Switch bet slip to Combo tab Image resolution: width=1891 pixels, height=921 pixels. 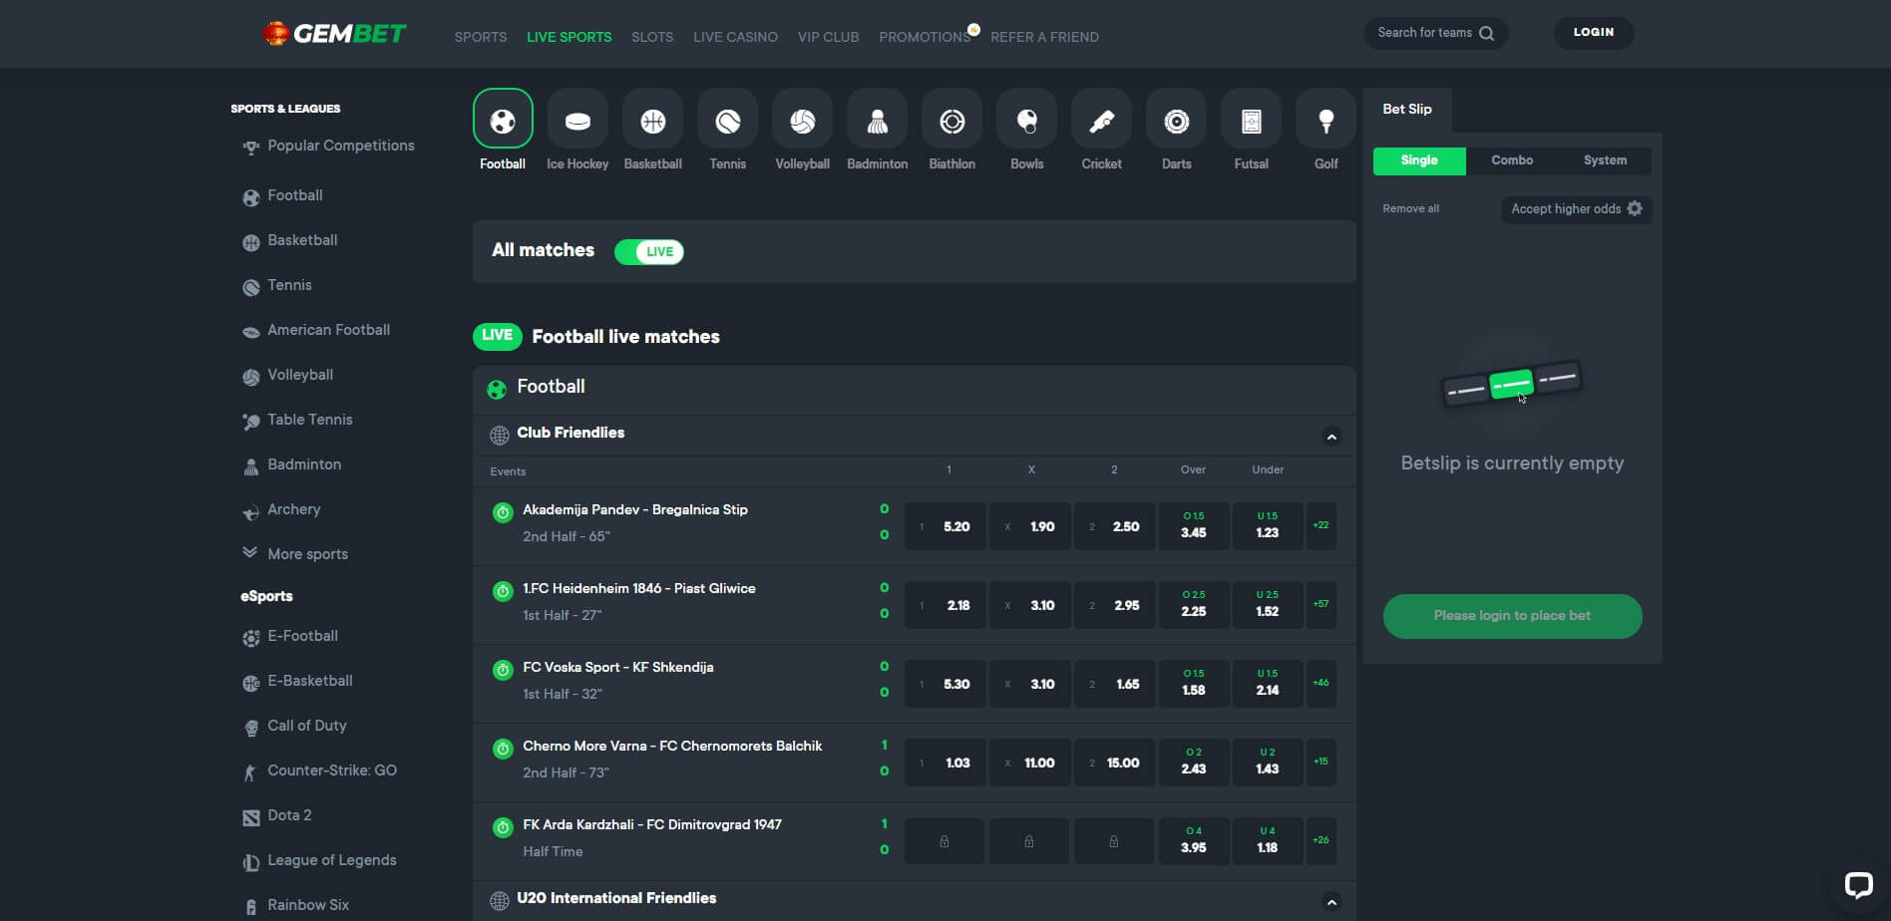pyautogui.click(x=1512, y=160)
